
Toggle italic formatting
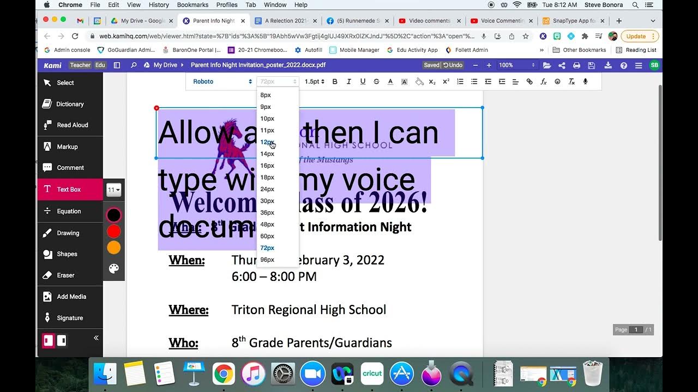(349, 82)
